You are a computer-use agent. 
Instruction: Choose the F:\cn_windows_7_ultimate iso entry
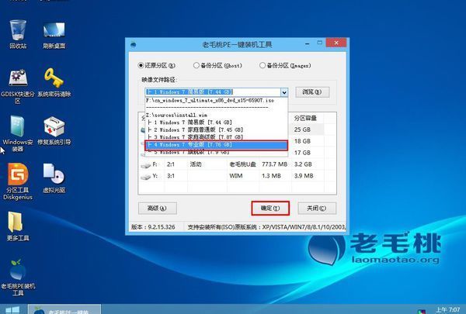click(217, 101)
